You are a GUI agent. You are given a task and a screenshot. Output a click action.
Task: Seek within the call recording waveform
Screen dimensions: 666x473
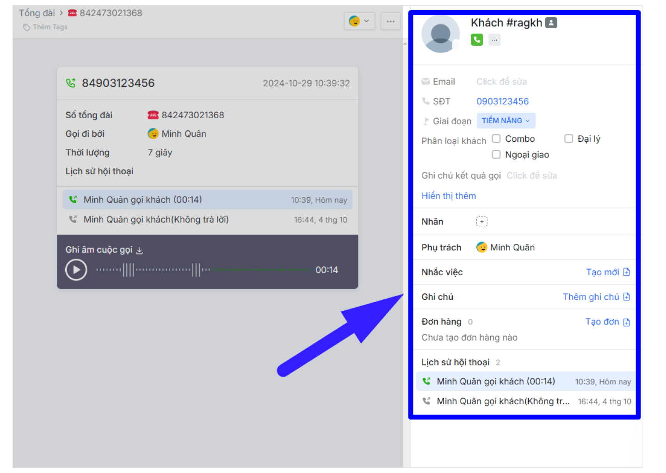coord(203,270)
